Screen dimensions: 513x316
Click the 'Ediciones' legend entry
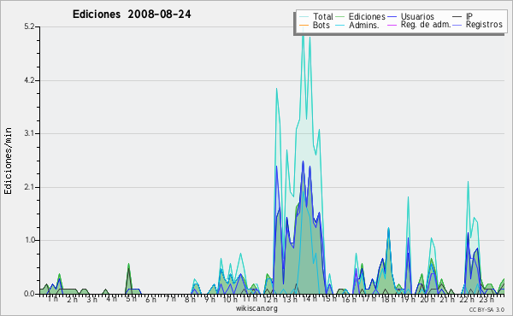coord(367,16)
